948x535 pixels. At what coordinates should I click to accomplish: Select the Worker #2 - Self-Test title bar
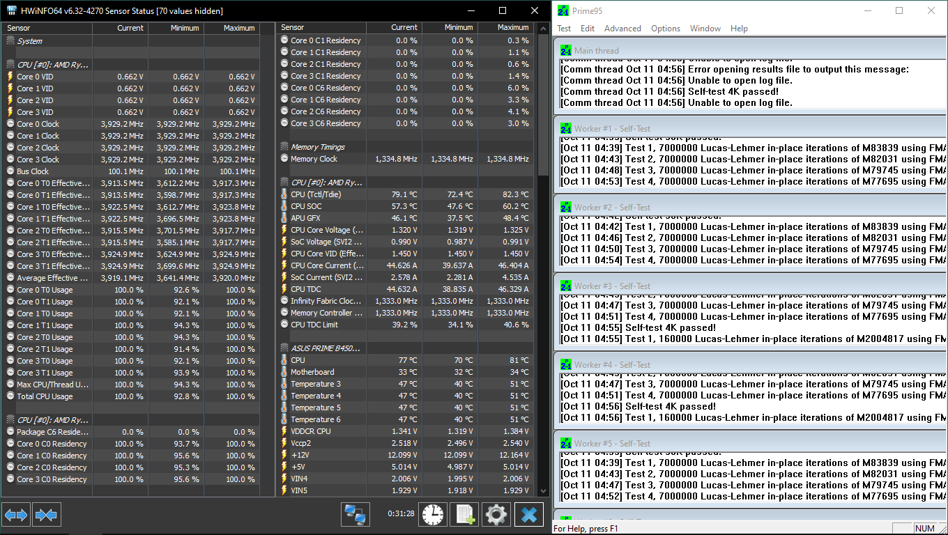[x=751, y=208]
